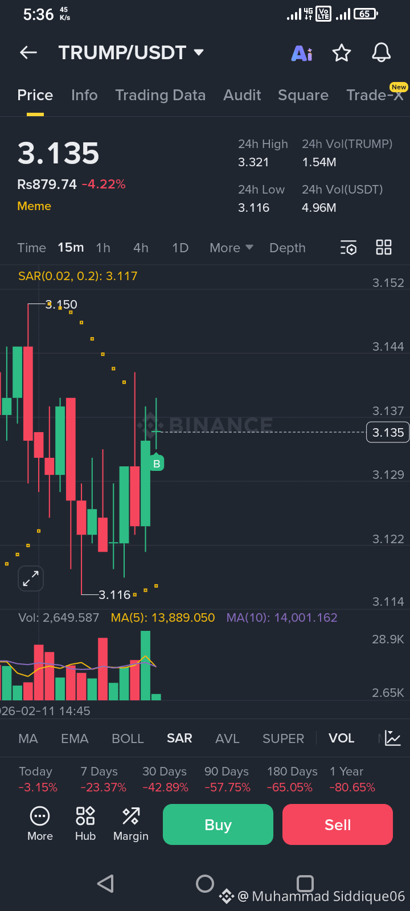Tap the back arrow icon

click(28, 53)
